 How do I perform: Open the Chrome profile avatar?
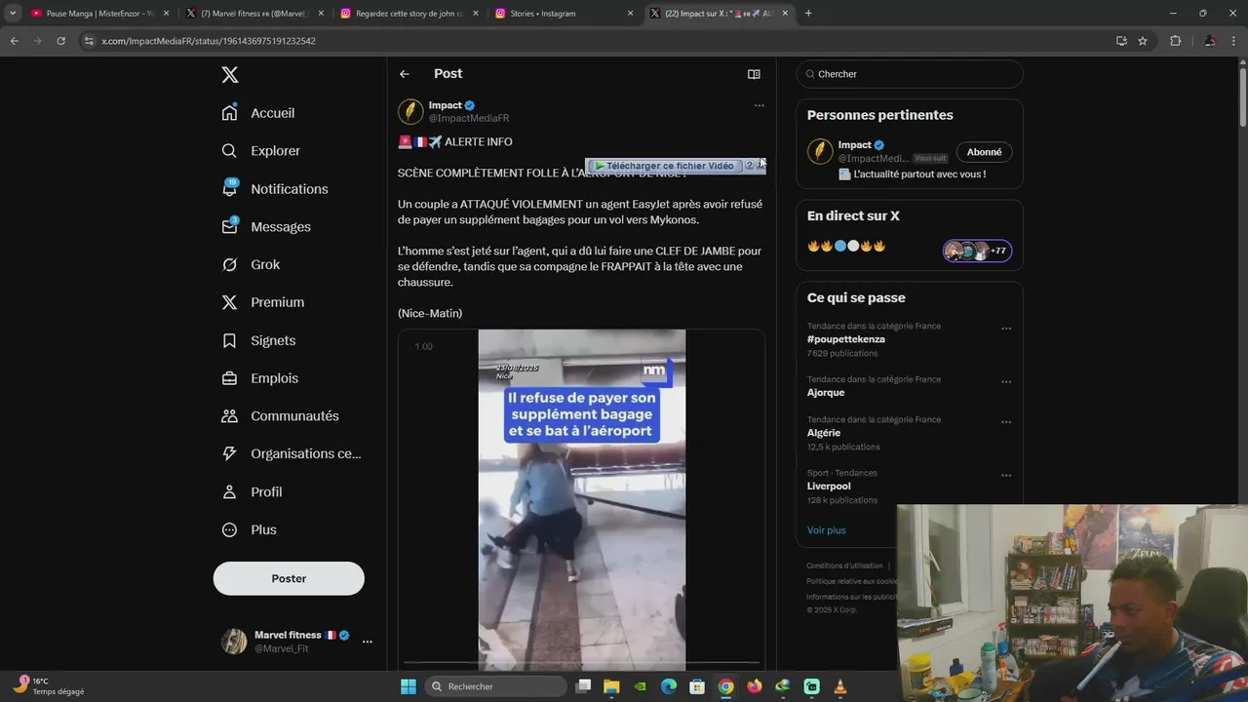coord(1210,41)
